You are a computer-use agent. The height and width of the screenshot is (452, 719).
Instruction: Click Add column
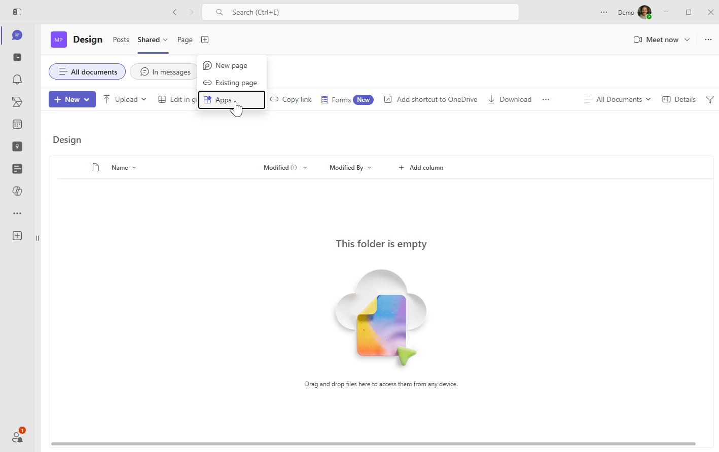[x=421, y=168]
